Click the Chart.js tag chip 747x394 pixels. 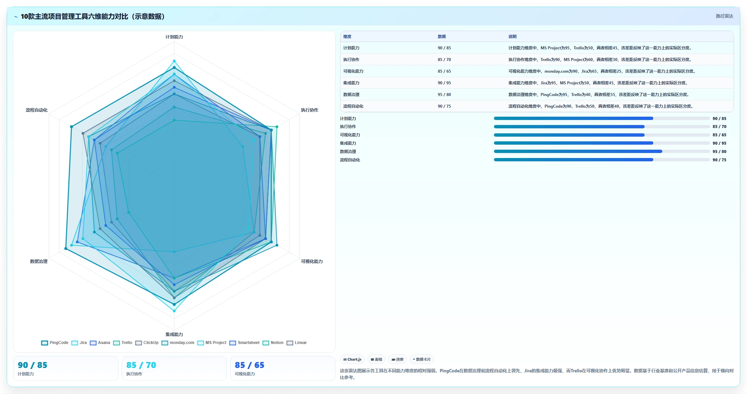[x=352, y=359]
